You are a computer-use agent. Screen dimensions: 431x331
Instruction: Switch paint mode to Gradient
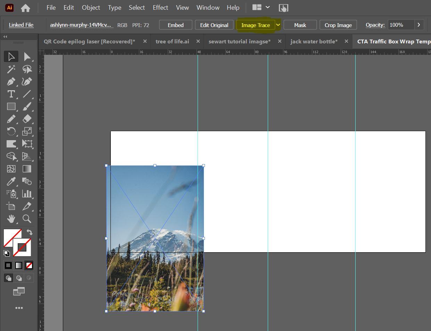click(19, 265)
